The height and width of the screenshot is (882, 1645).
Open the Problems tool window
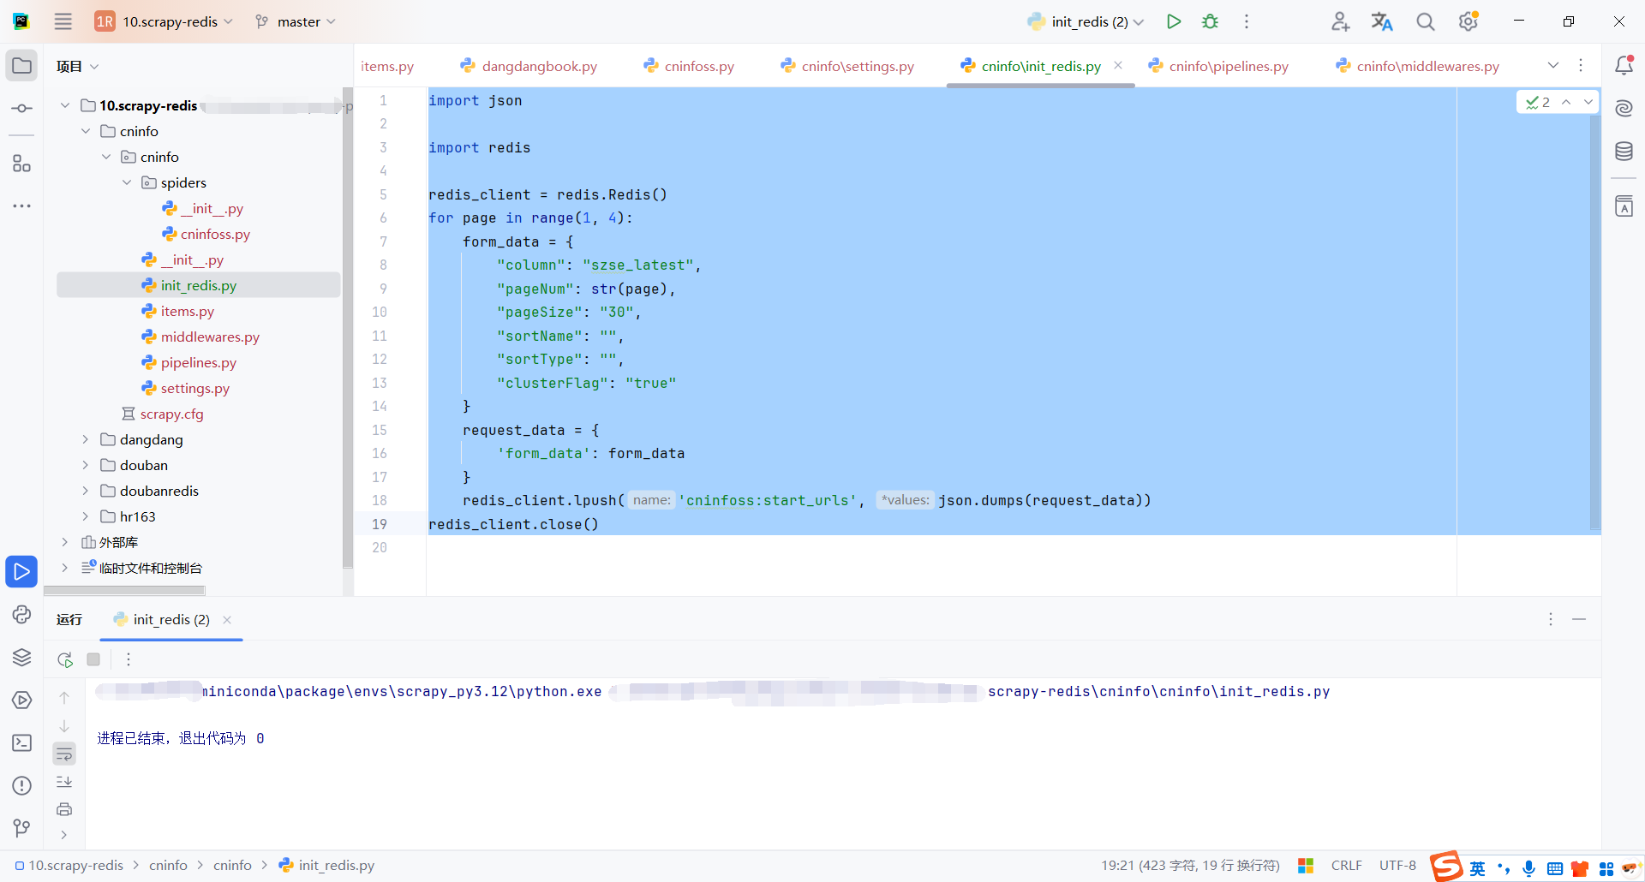coord(21,785)
